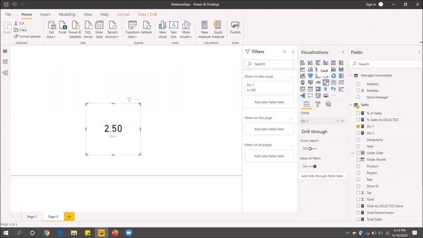
Task: Select the Line chart visualization
Action: click(x=303, y=69)
